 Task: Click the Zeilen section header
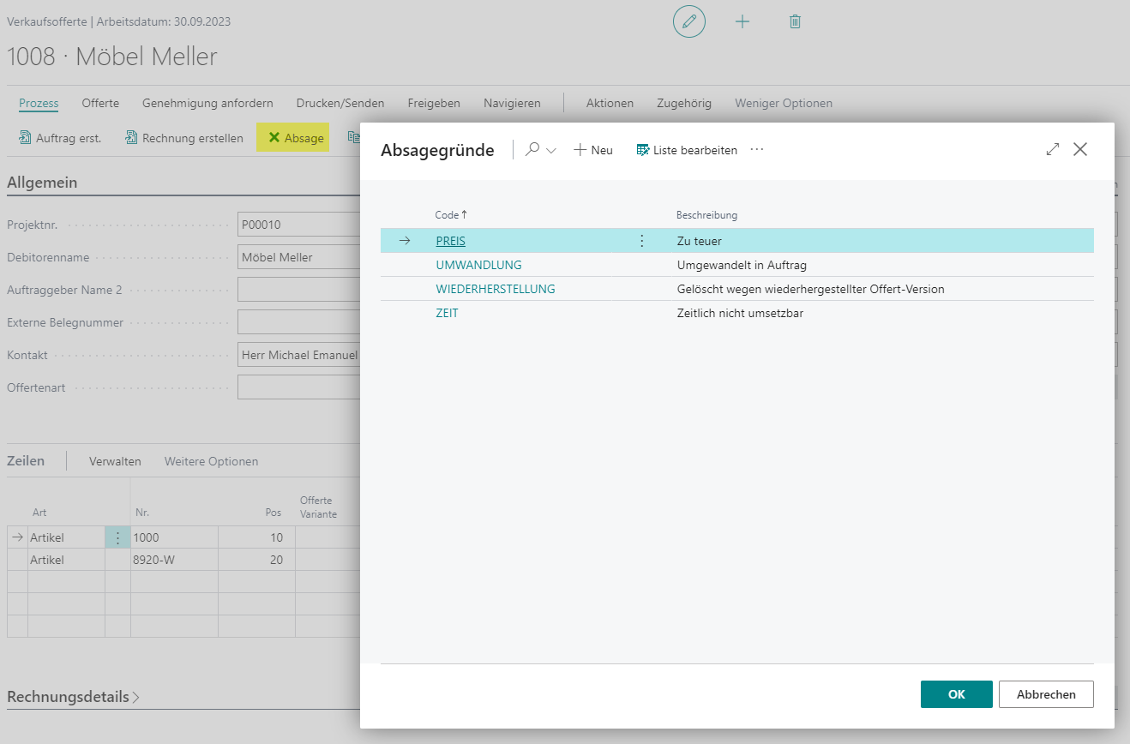[x=26, y=460]
